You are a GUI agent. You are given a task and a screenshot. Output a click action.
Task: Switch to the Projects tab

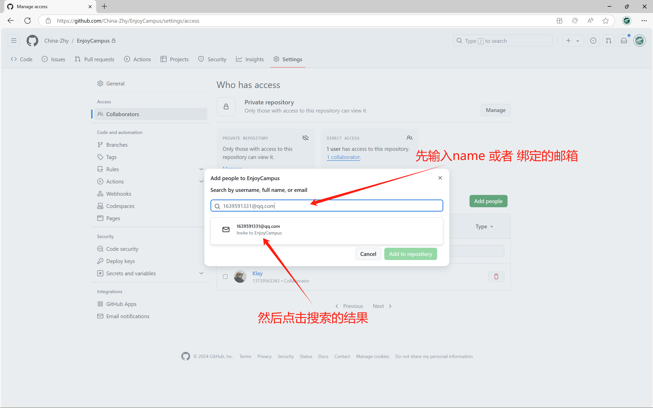click(x=175, y=59)
